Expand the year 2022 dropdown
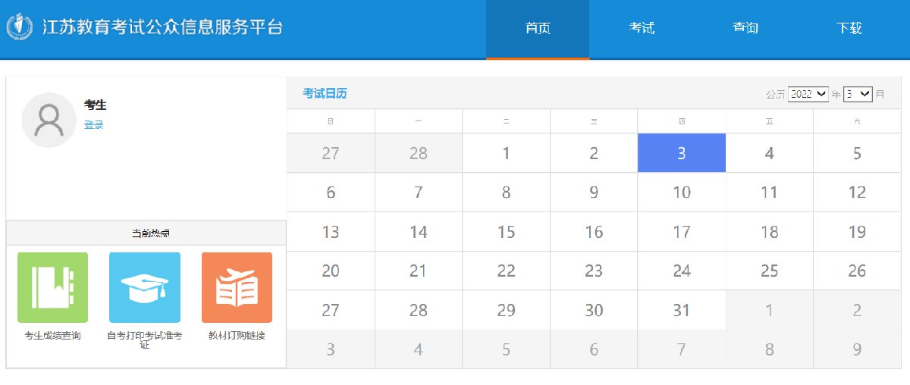Screen dimensions: 910x385 [x=808, y=94]
